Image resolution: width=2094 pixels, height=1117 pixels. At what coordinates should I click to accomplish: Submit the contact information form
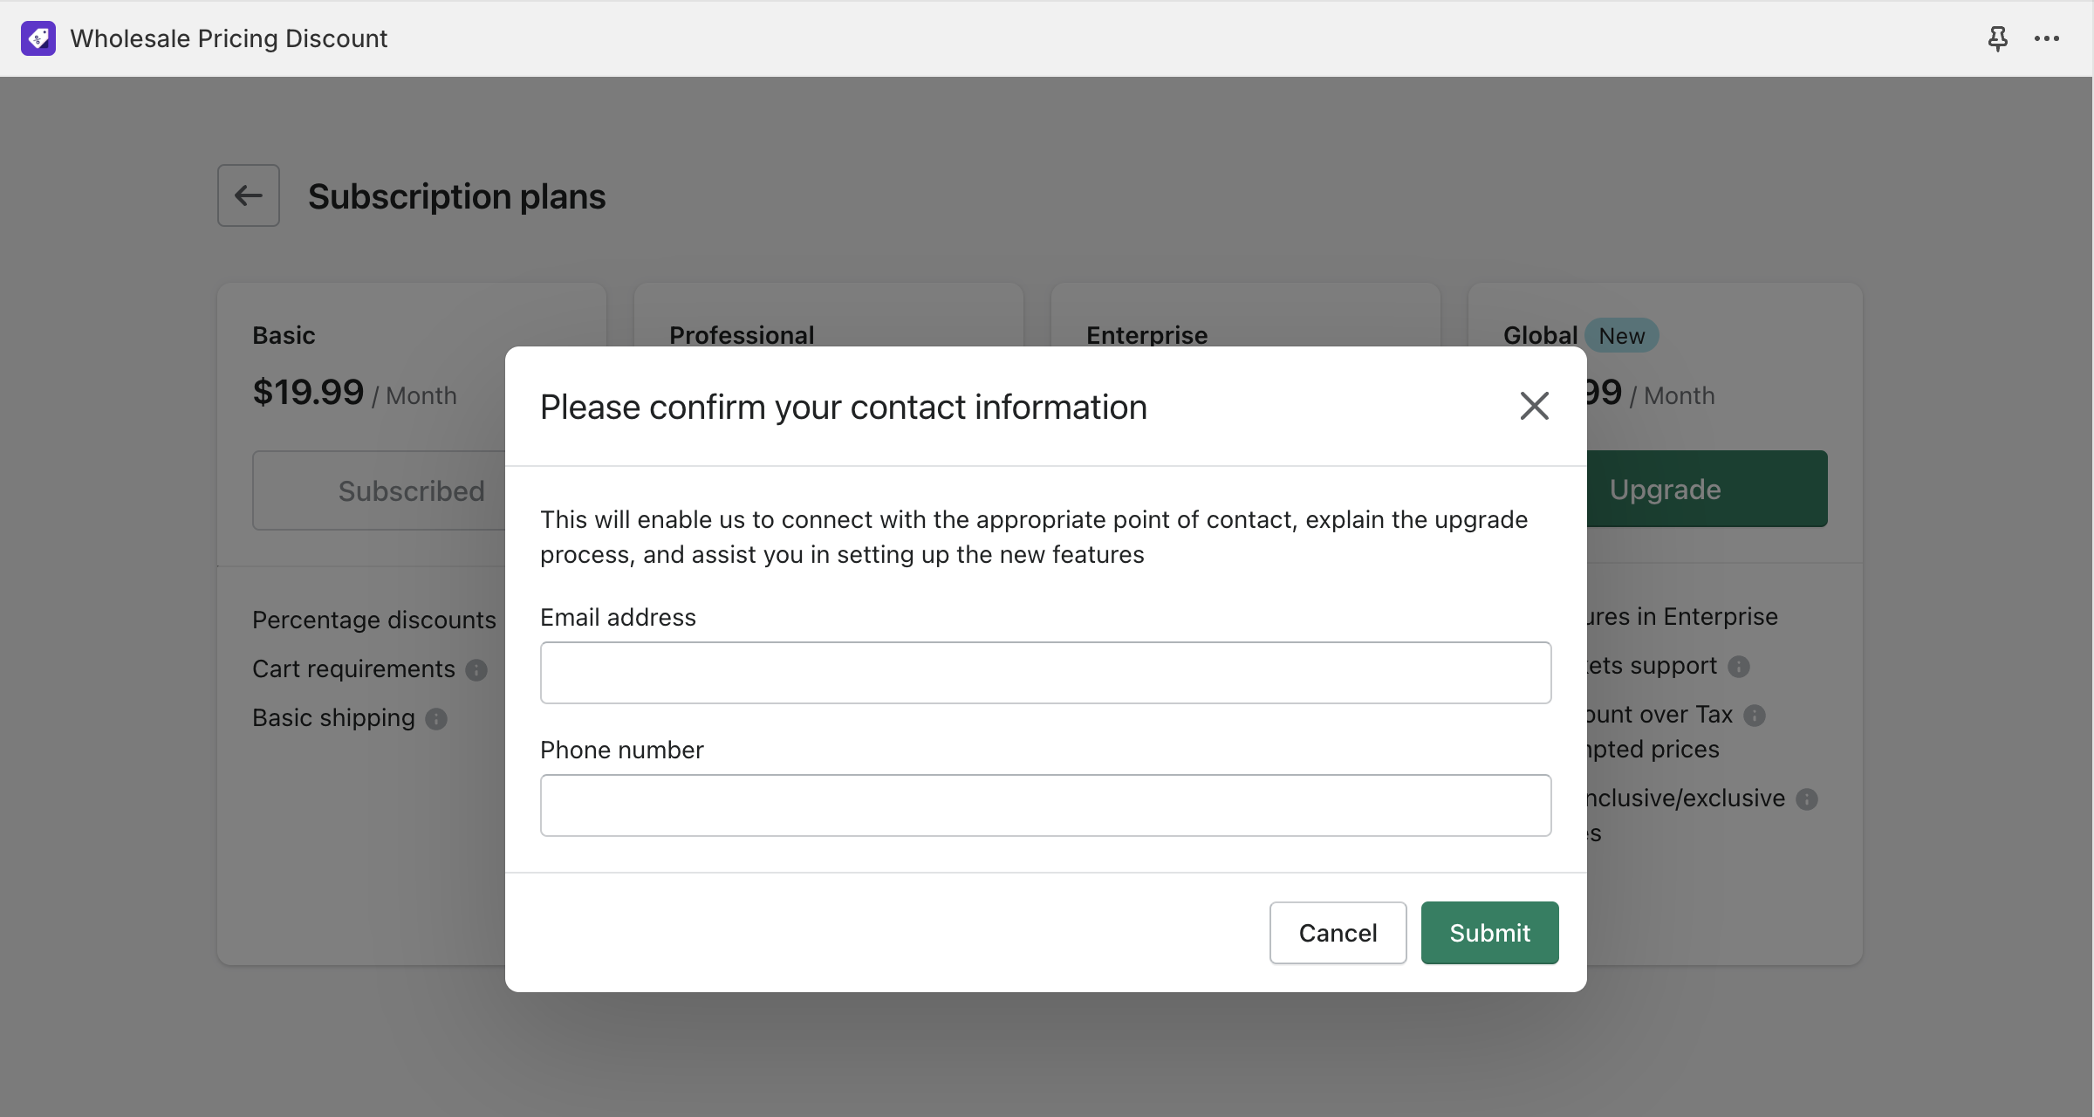(x=1489, y=933)
